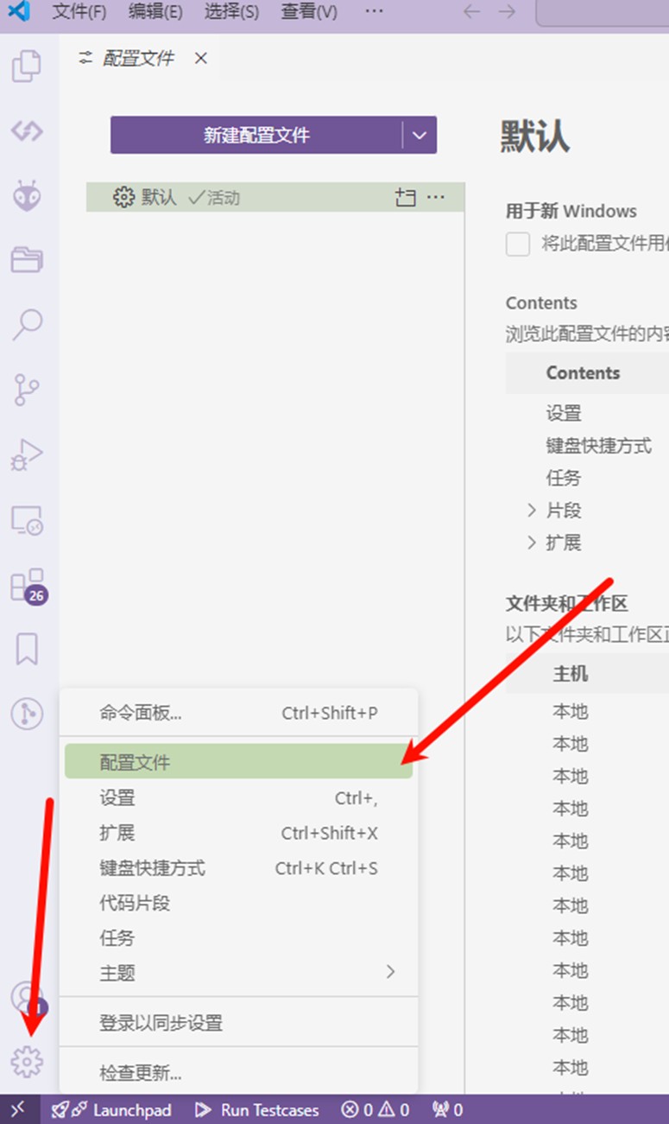This screenshot has width=669, height=1124.
Task: Click the Manage gear icon
Action: point(27,1060)
